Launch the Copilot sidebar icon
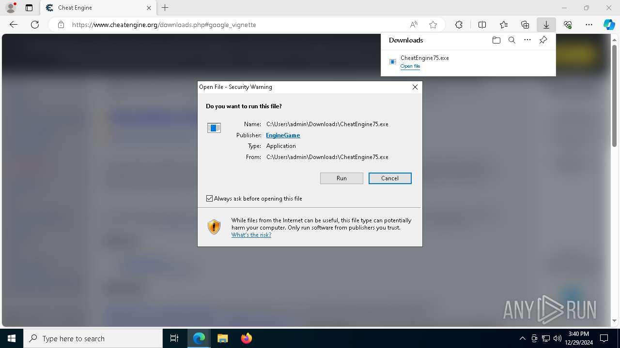Viewport: 620px width, 348px height. coord(609,25)
